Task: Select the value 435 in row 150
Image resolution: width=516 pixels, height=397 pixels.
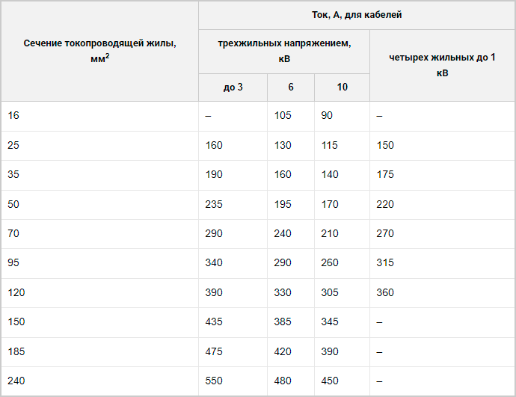Action: click(214, 321)
